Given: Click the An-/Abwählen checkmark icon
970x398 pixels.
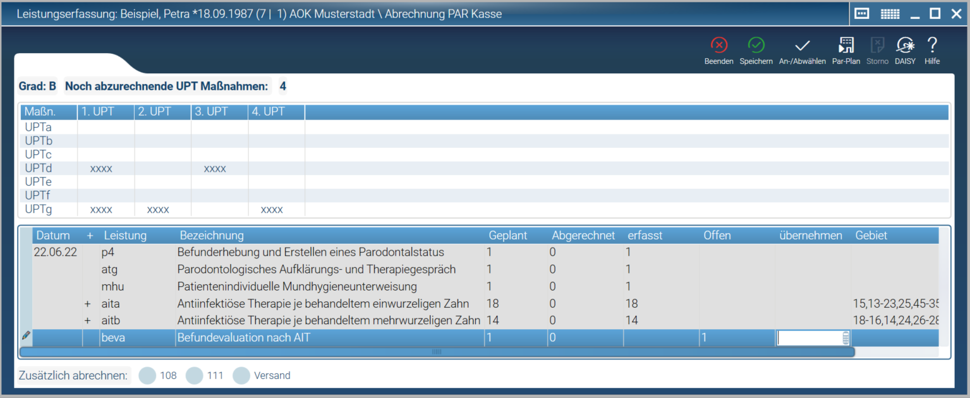Looking at the screenshot, I should click(802, 45).
